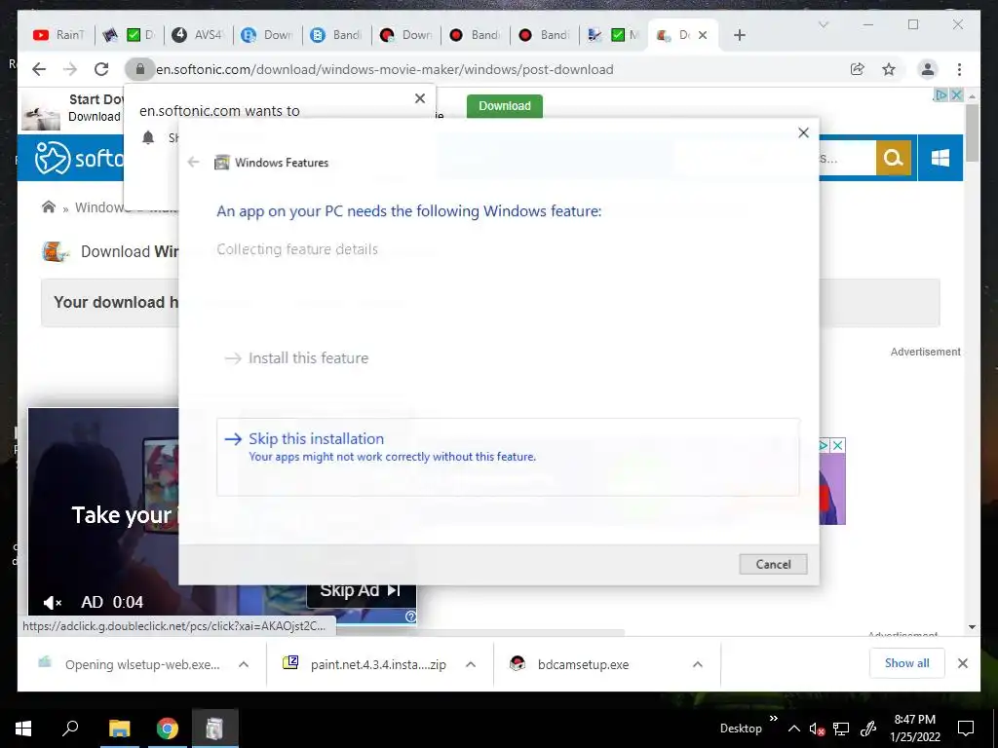Switch to the RainT YouTube tab
998x748 pixels.
(x=58, y=35)
